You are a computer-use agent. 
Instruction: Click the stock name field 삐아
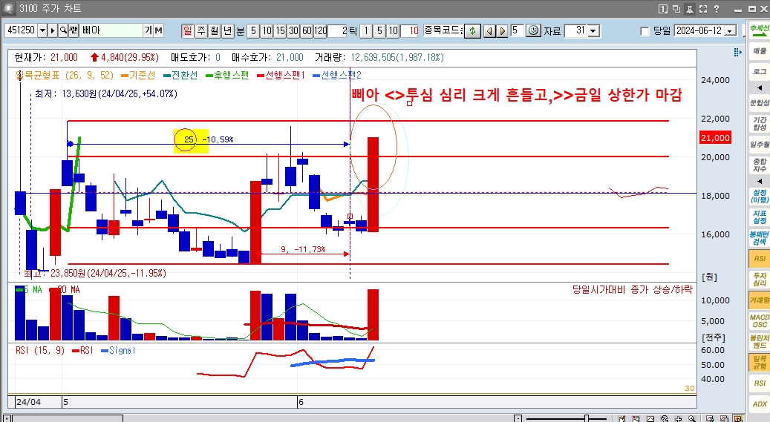[x=111, y=30]
